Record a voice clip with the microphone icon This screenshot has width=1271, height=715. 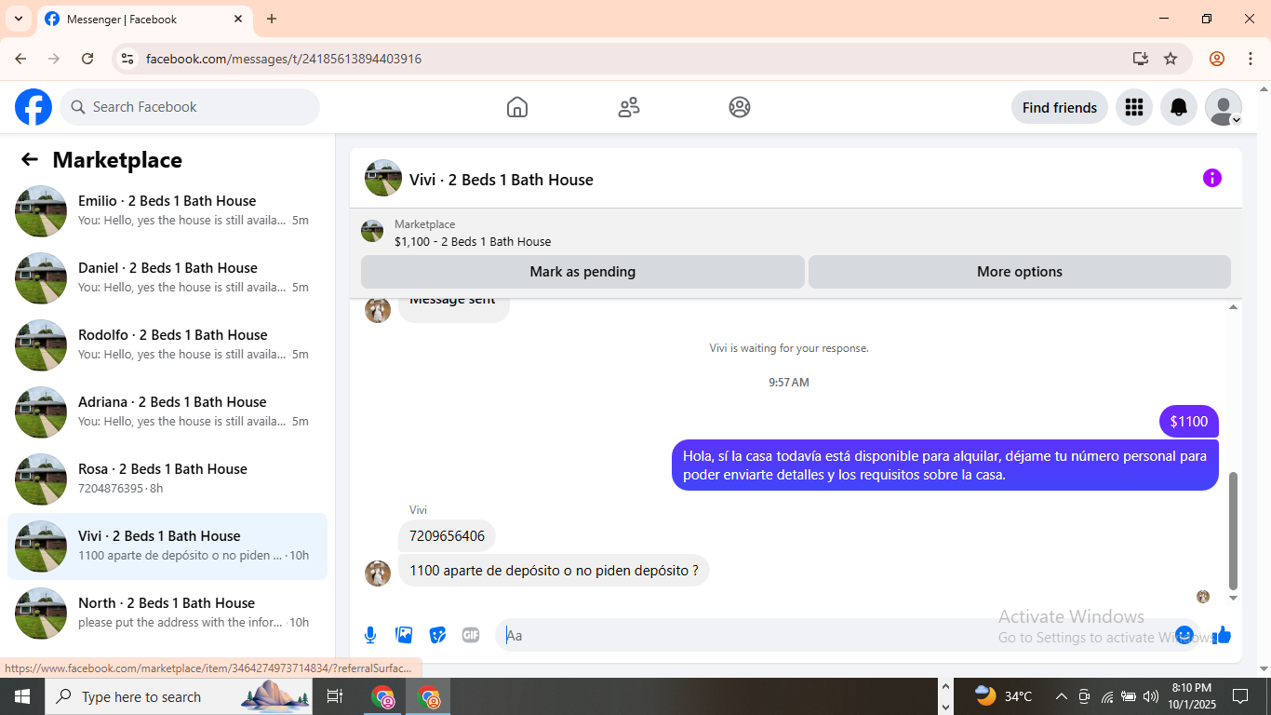[x=370, y=635]
